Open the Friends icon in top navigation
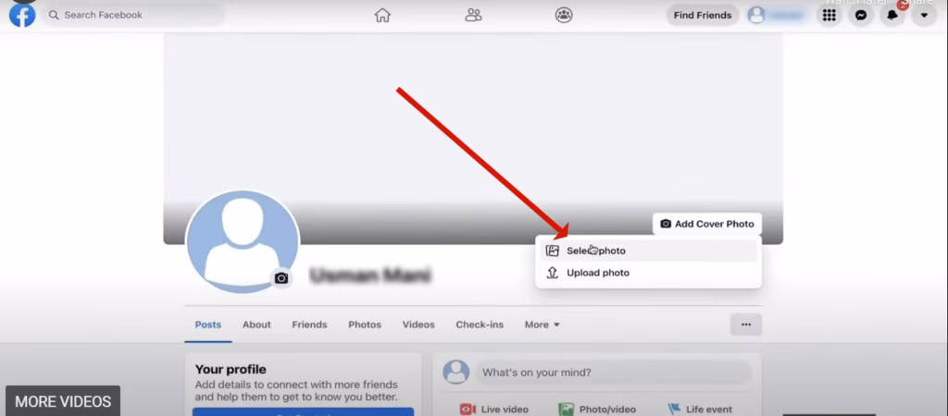This screenshot has height=416, width=948. point(473,15)
